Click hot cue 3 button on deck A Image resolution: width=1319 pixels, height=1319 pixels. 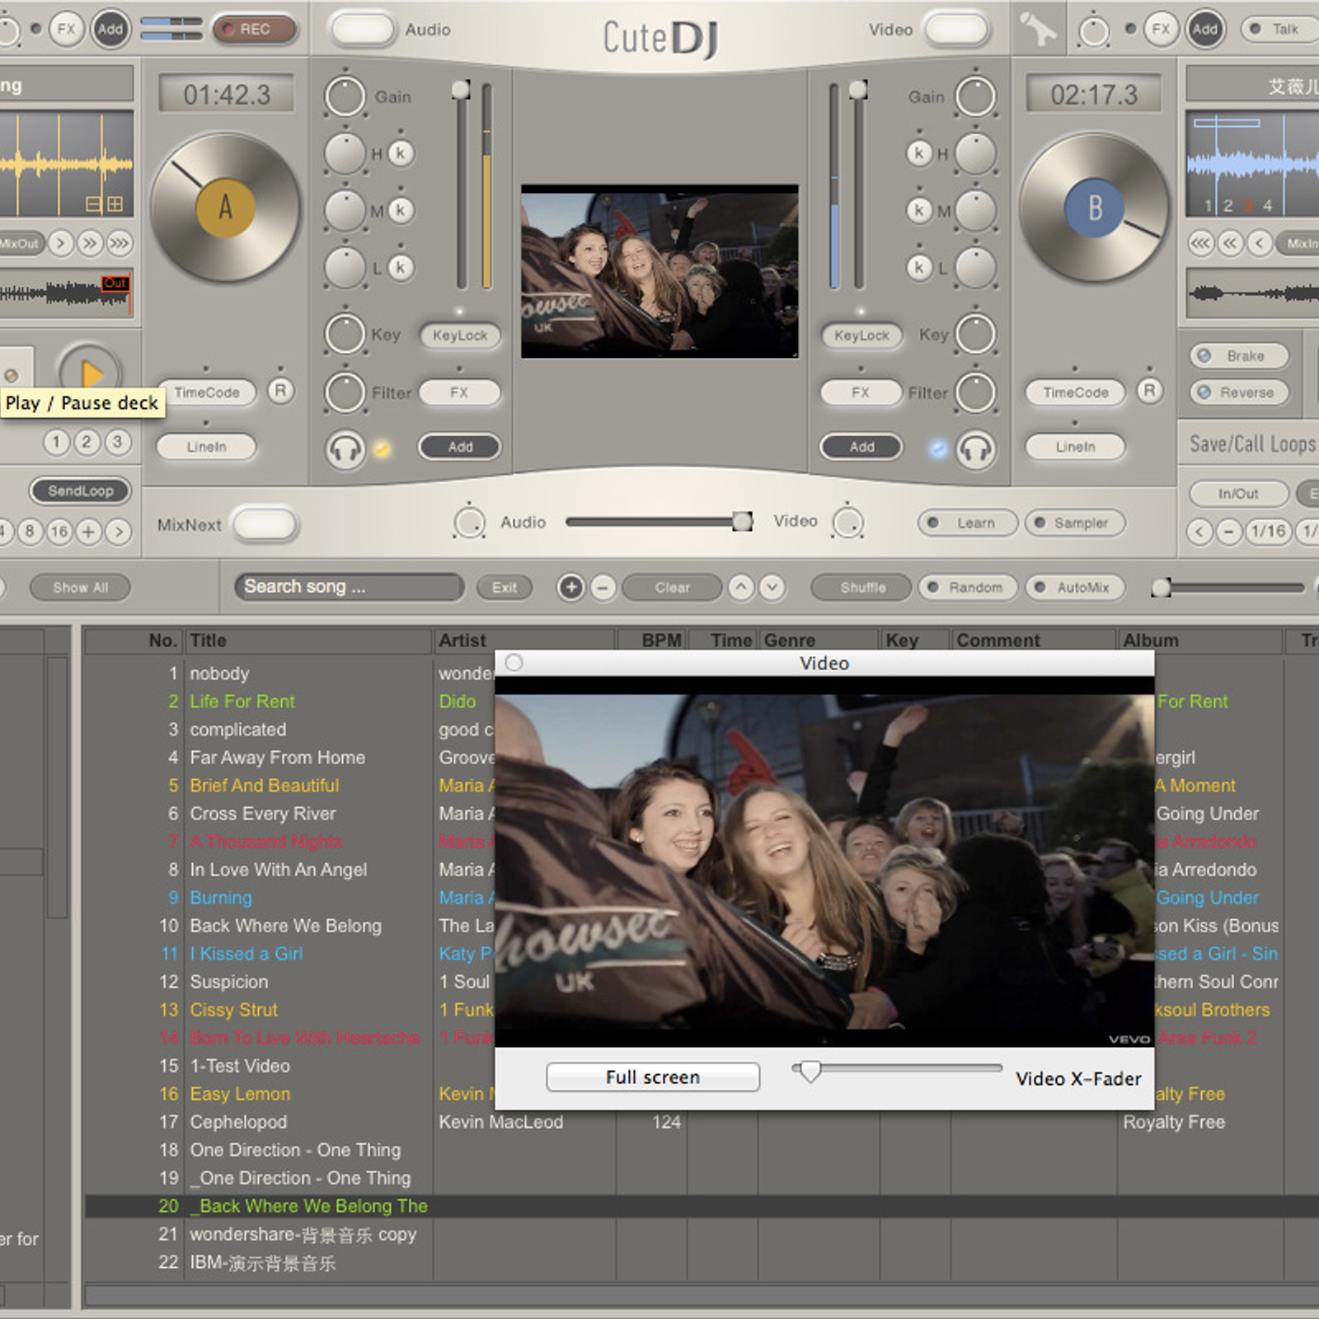click(x=117, y=442)
